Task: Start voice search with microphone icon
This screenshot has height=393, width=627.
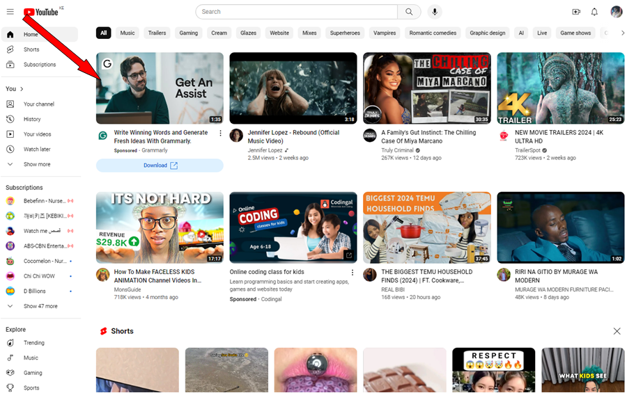Action: click(x=435, y=12)
